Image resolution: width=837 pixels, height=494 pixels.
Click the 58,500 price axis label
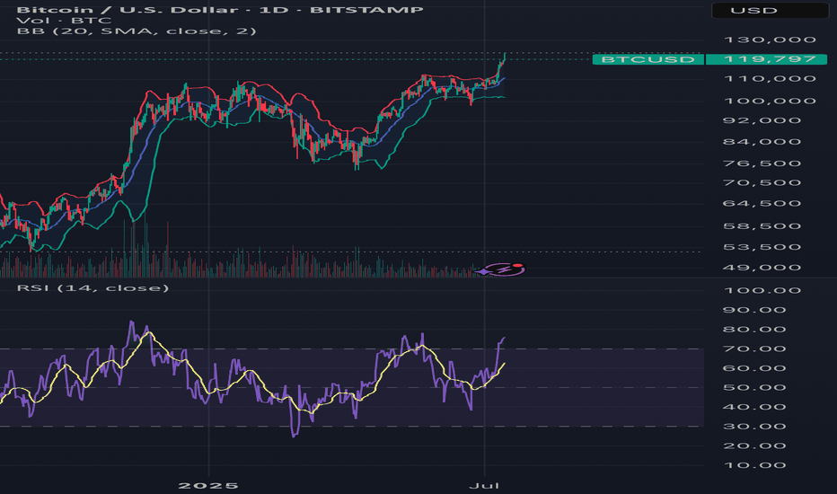pos(762,226)
